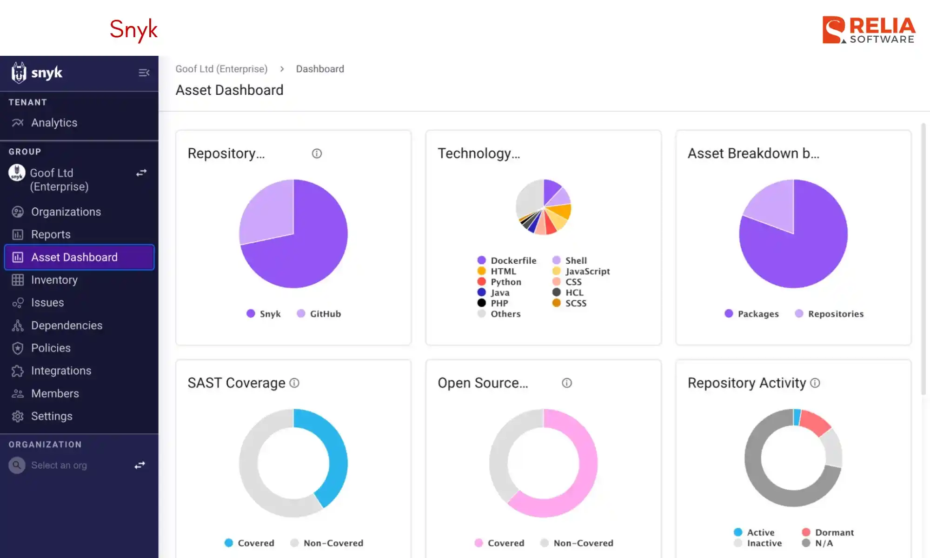Open Policies via its shield icon
This screenshot has width=930, height=558.
(18, 348)
